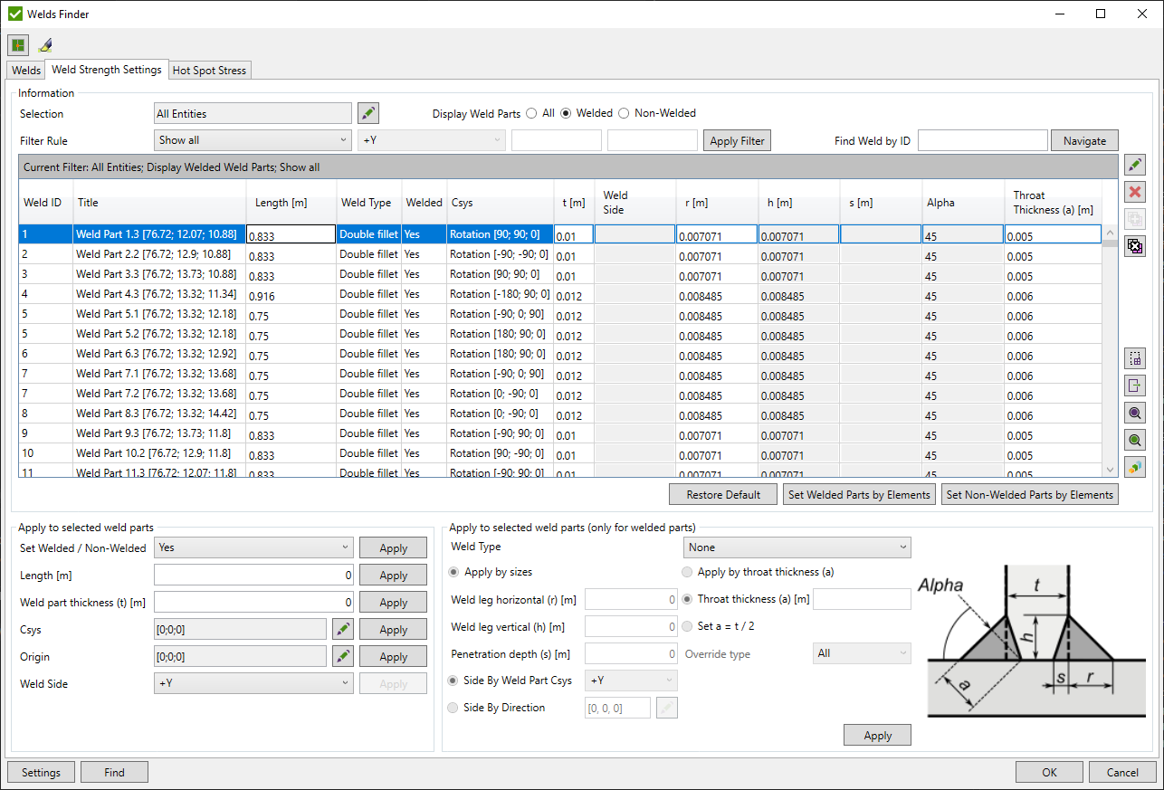Edit the weld part in the table
Screen dimensions: 1164x790
(1135, 165)
